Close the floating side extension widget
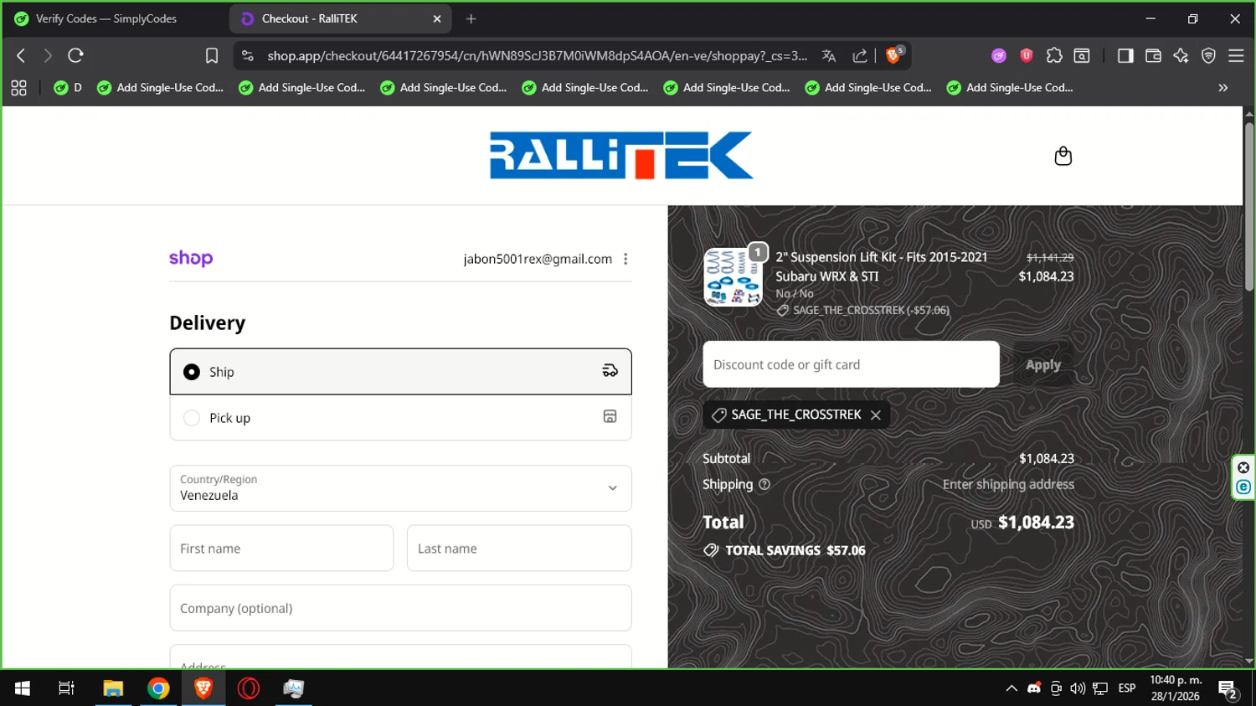1256x706 pixels. coord(1243,467)
